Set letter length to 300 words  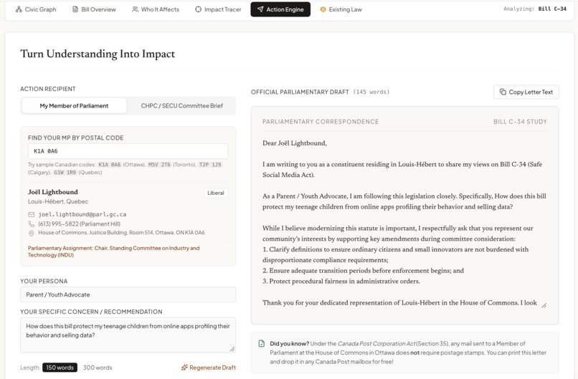[x=98, y=368]
